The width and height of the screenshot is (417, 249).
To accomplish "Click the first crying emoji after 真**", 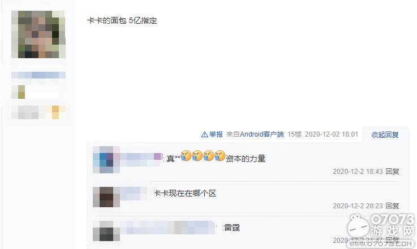I will (x=186, y=156).
